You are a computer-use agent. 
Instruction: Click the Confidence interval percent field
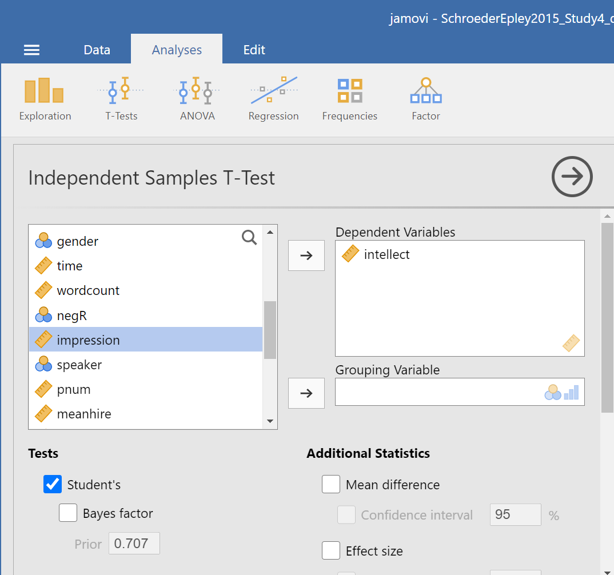[515, 515]
